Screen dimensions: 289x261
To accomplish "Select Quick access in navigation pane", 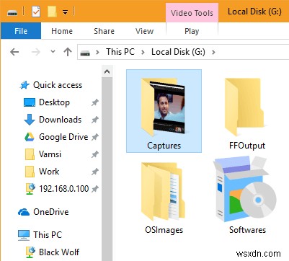I will 58,85.
